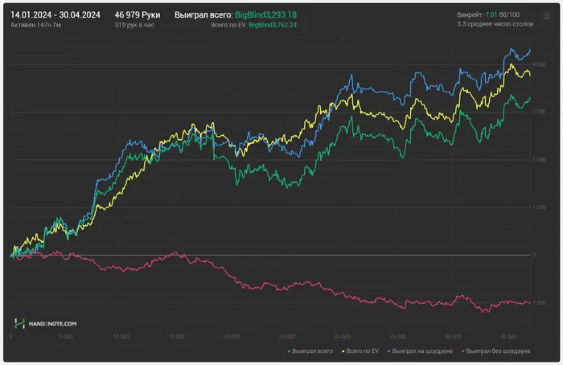
Task: Click the 25 000 x-axis tick label
Action: [x=287, y=337]
